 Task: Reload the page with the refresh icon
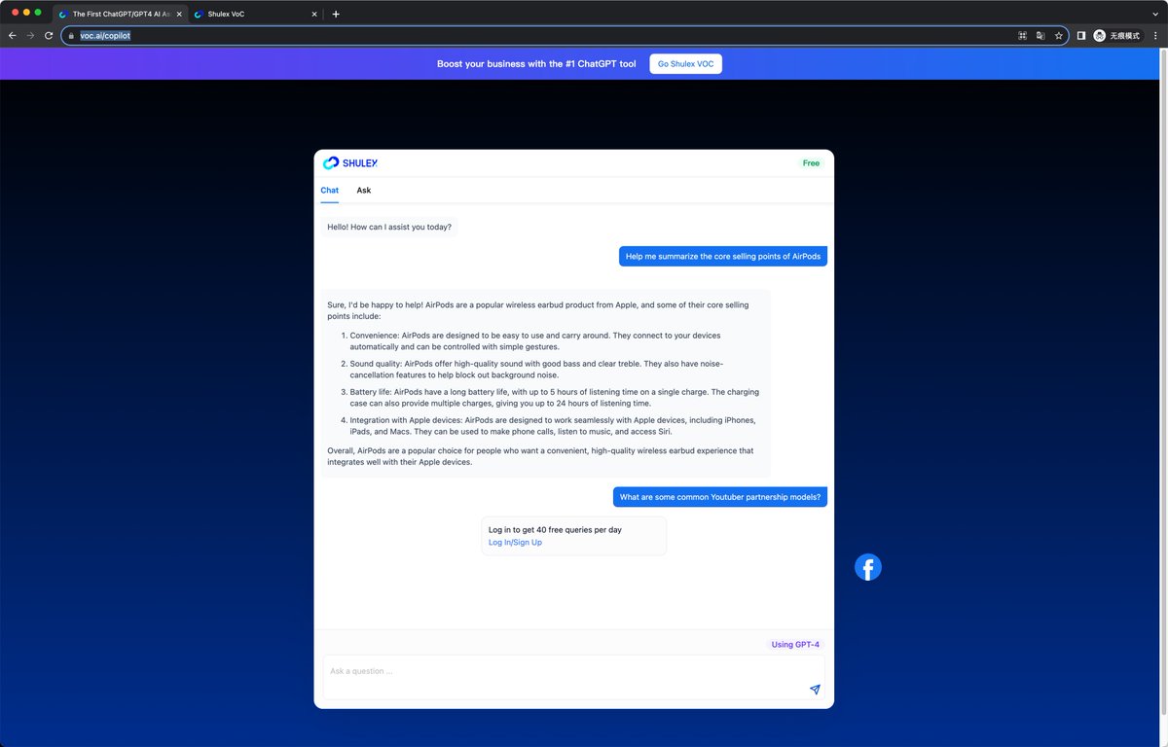pos(49,35)
